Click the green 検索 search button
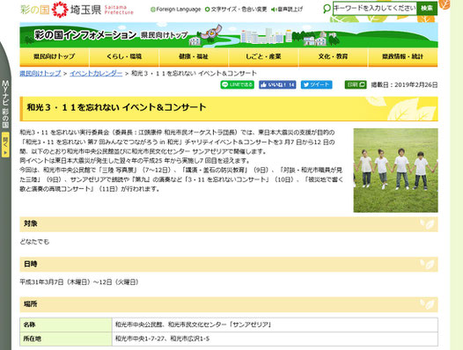The image size is (463, 350). (427, 8)
